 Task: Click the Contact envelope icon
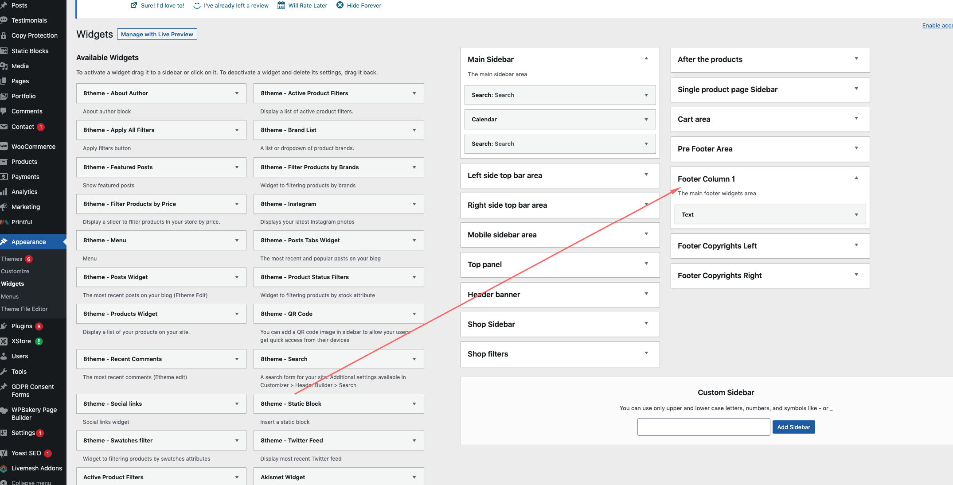point(4,127)
